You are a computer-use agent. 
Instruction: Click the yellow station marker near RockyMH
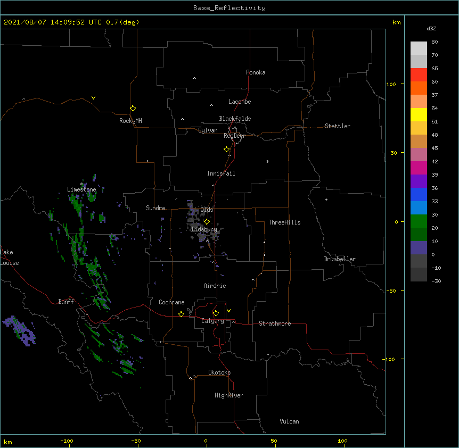tap(133, 109)
